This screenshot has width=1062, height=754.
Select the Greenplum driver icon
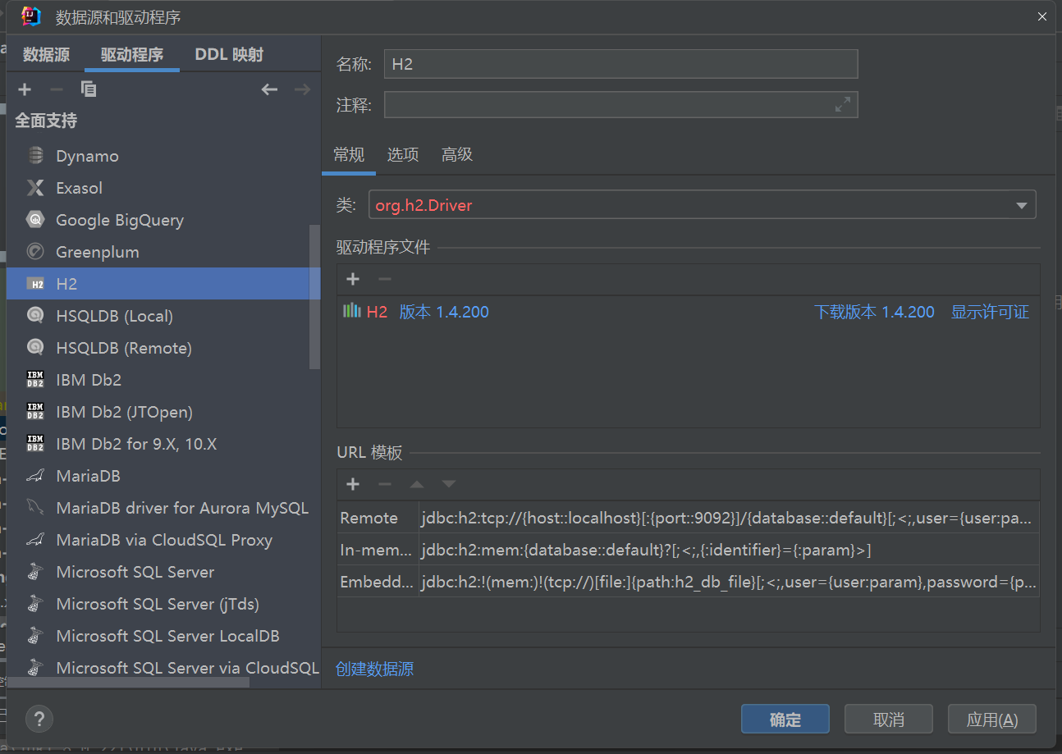coord(35,252)
